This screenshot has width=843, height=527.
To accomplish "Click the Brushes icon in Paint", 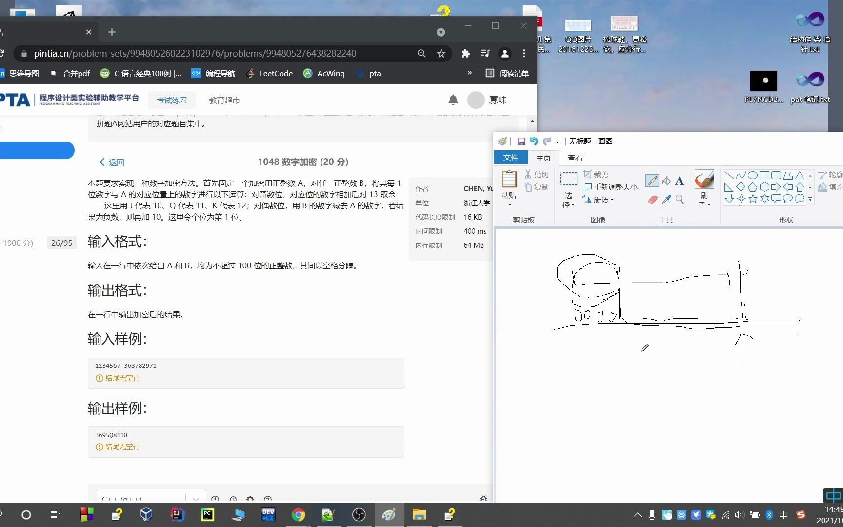I will [x=704, y=180].
